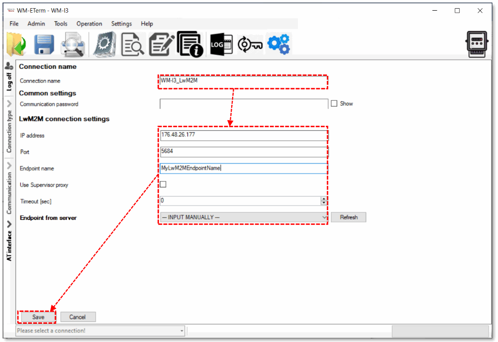The height and width of the screenshot is (342, 498).
Task: Open the print preview tool
Action: tap(73, 44)
